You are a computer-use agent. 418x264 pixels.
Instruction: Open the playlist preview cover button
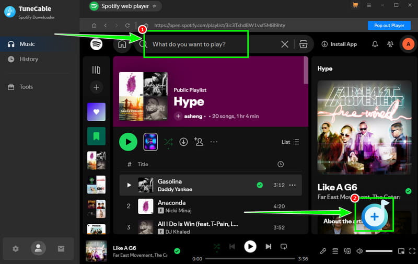click(150, 142)
